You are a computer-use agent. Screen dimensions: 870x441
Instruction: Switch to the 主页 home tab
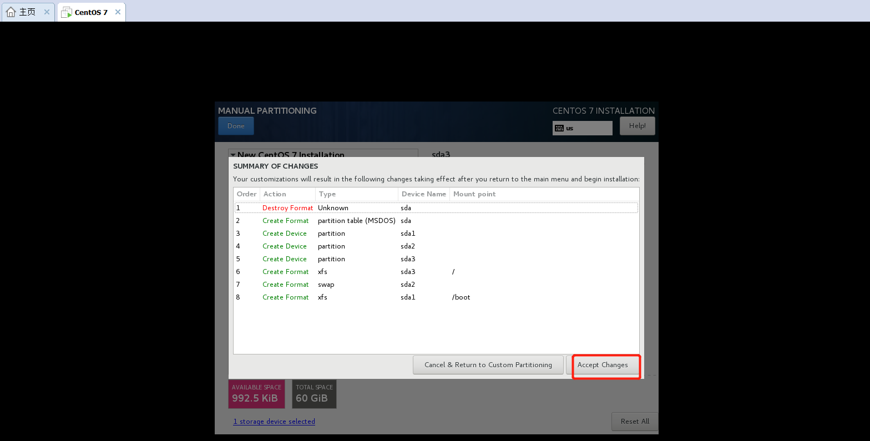coord(28,12)
